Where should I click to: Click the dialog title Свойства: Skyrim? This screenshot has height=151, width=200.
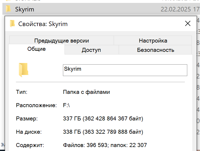(43, 24)
